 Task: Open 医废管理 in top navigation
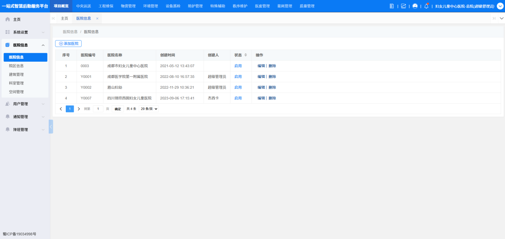click(x=262, y=6)
